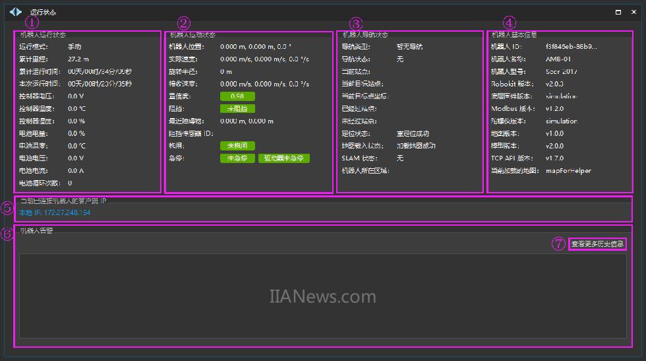Open 查看更多历史信息 history button
Image resolution: width=646 pixels, height=361 pixels.
coord(597,244)
